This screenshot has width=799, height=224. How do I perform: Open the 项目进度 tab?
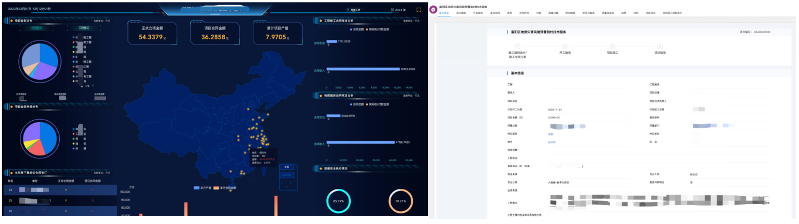[x=461, y=12]
